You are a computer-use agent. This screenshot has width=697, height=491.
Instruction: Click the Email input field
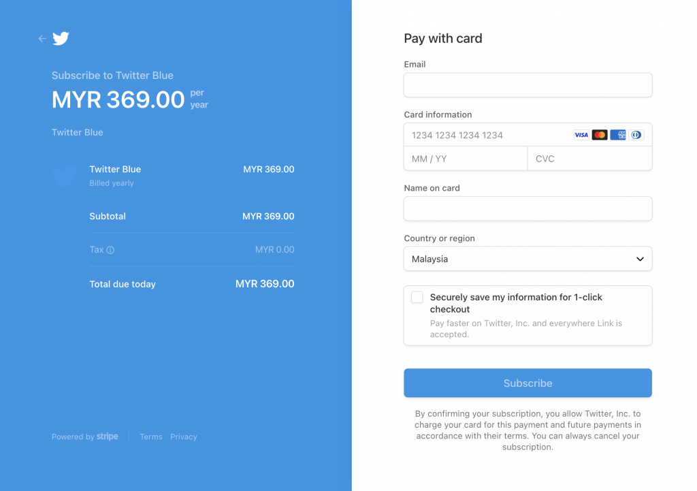point(528,84)
